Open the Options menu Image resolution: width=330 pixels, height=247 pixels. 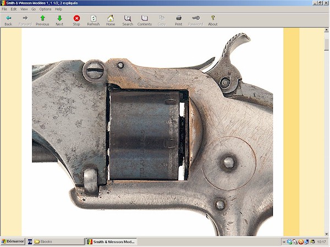(x=45, y=9)
